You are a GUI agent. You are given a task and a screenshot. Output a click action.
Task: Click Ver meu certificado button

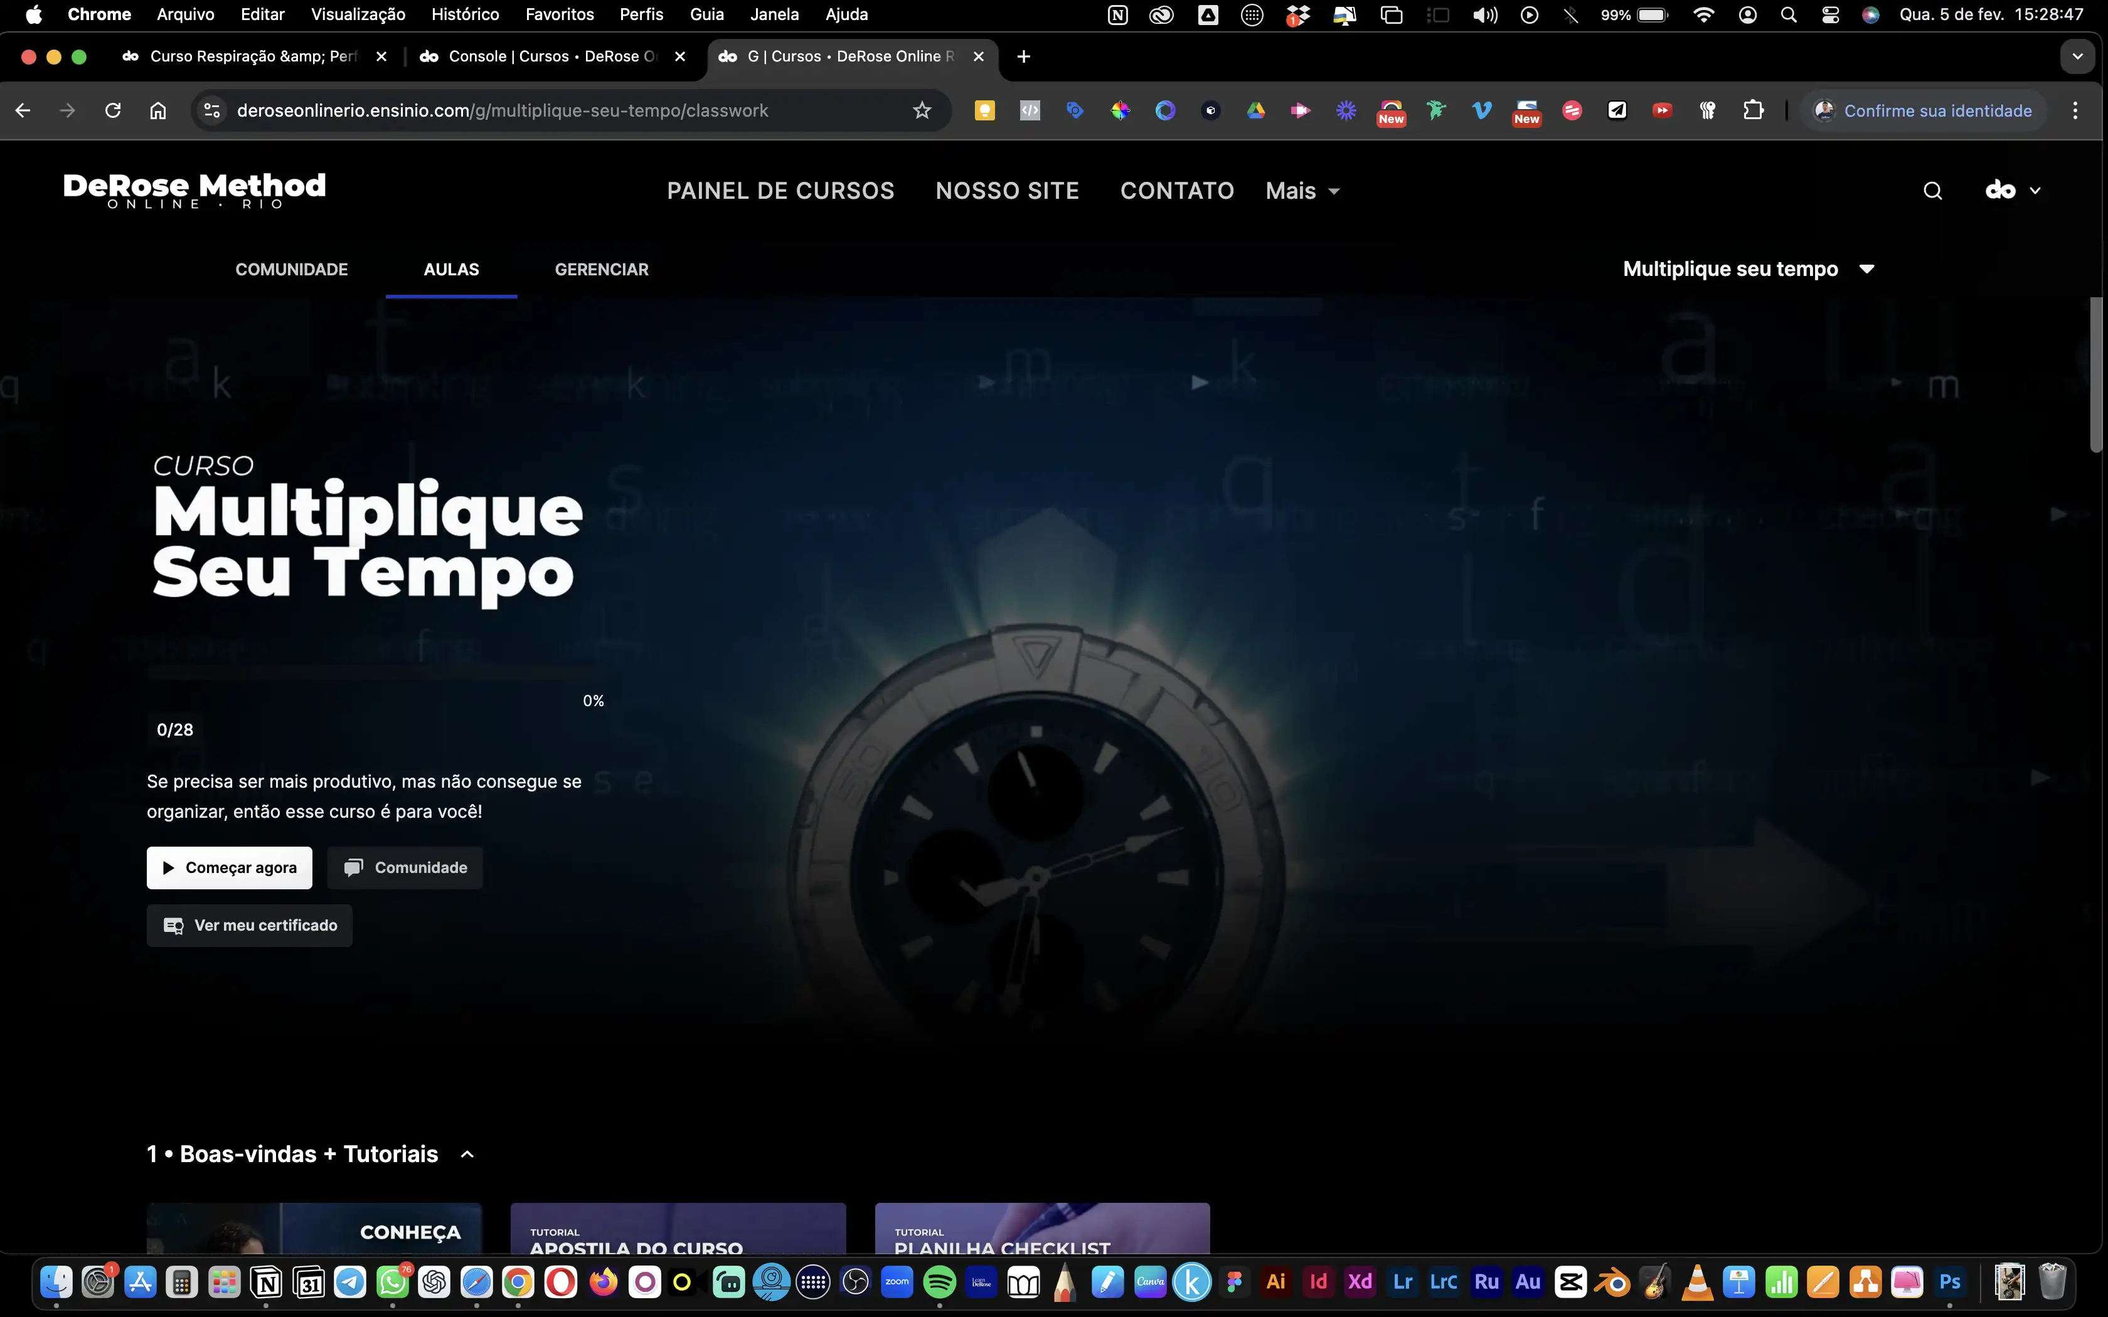249,925
